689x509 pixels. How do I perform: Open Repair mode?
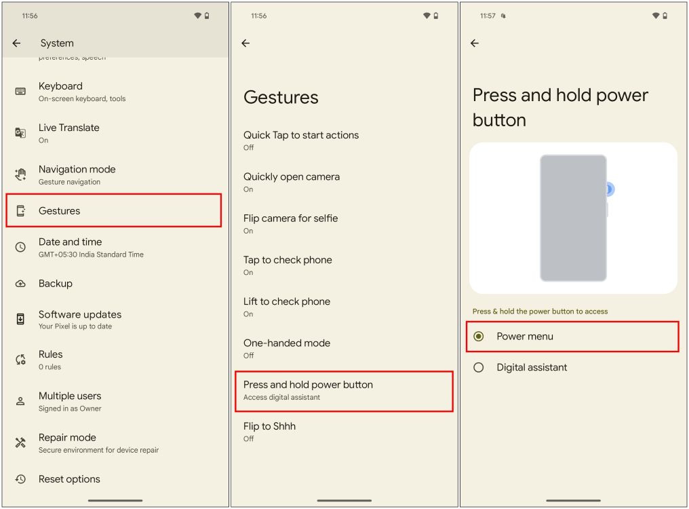[x=115, y=443]
